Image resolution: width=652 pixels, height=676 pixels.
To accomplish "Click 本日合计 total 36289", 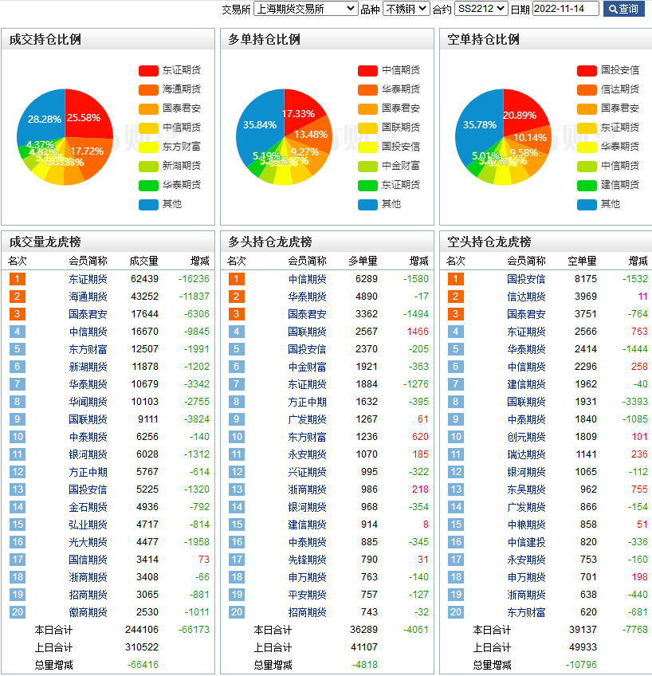I will coord(363,630).
